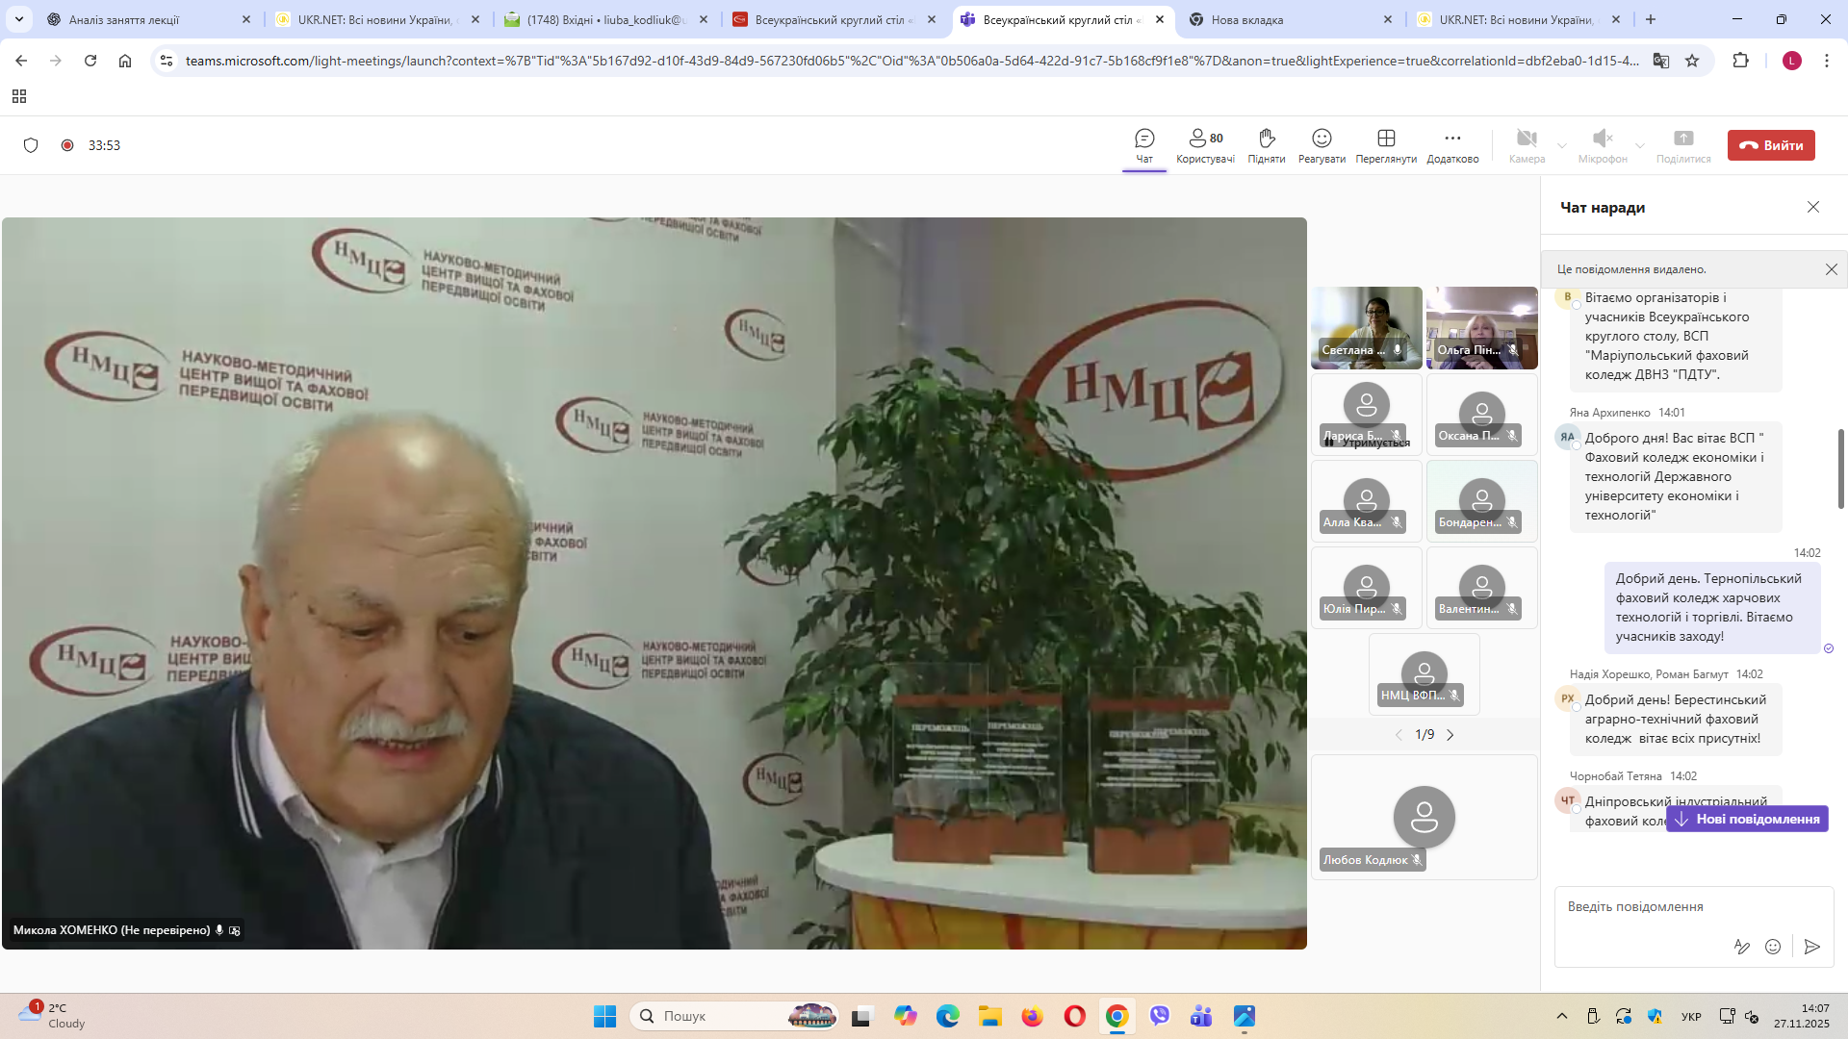Expand camera options dropdown arrow
The image size is (1848, 1039).
1562,146
